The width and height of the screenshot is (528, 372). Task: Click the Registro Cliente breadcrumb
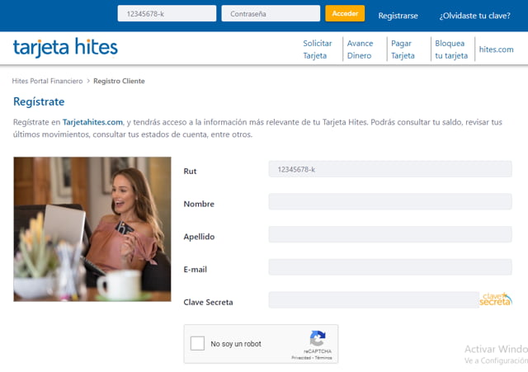119,81
